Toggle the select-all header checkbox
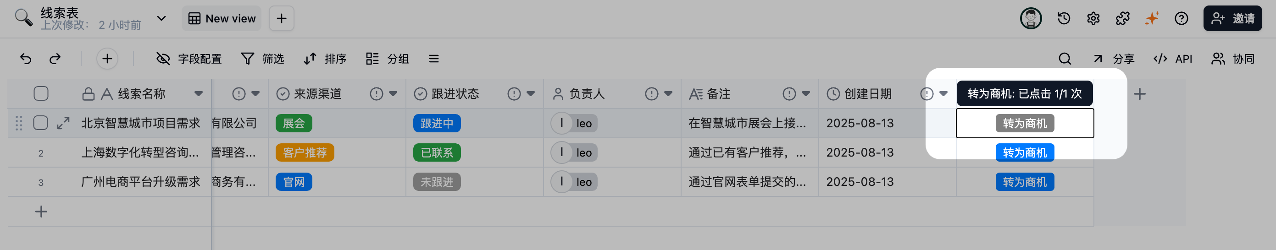 [x=41, y=93]
